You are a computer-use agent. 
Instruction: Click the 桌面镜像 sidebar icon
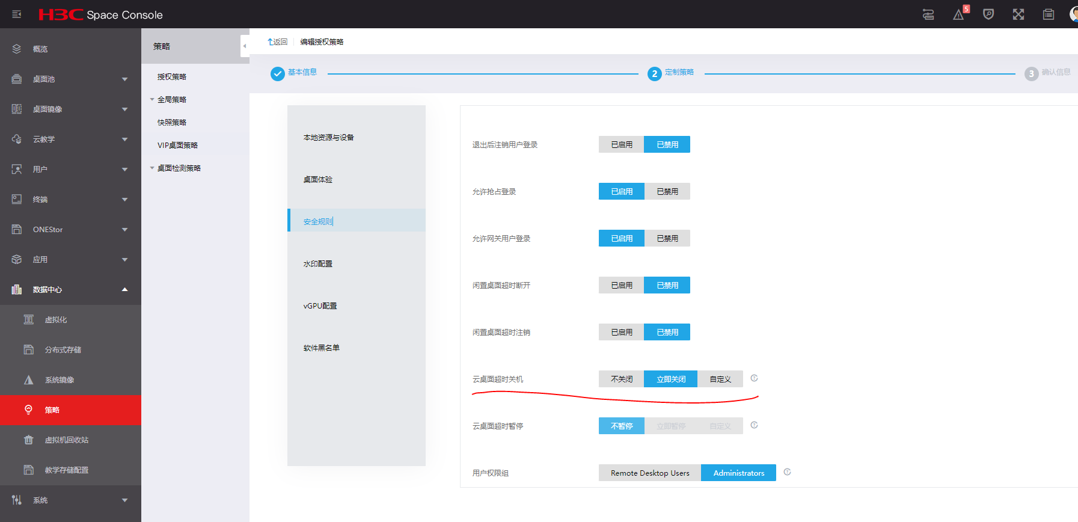tap(17, 109)
